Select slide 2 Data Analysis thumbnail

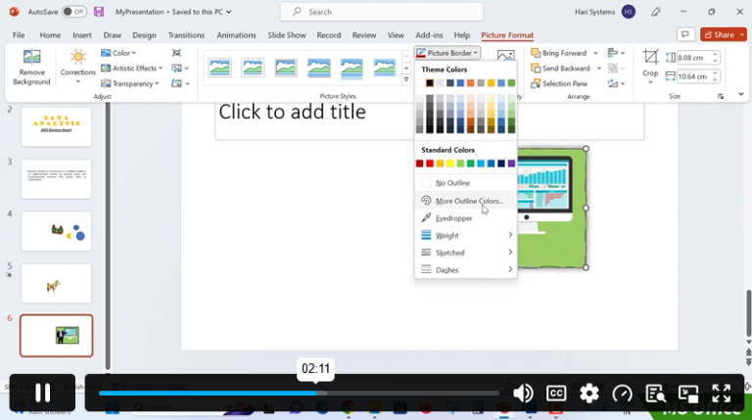pyautogui.click(x=56, y=126)
